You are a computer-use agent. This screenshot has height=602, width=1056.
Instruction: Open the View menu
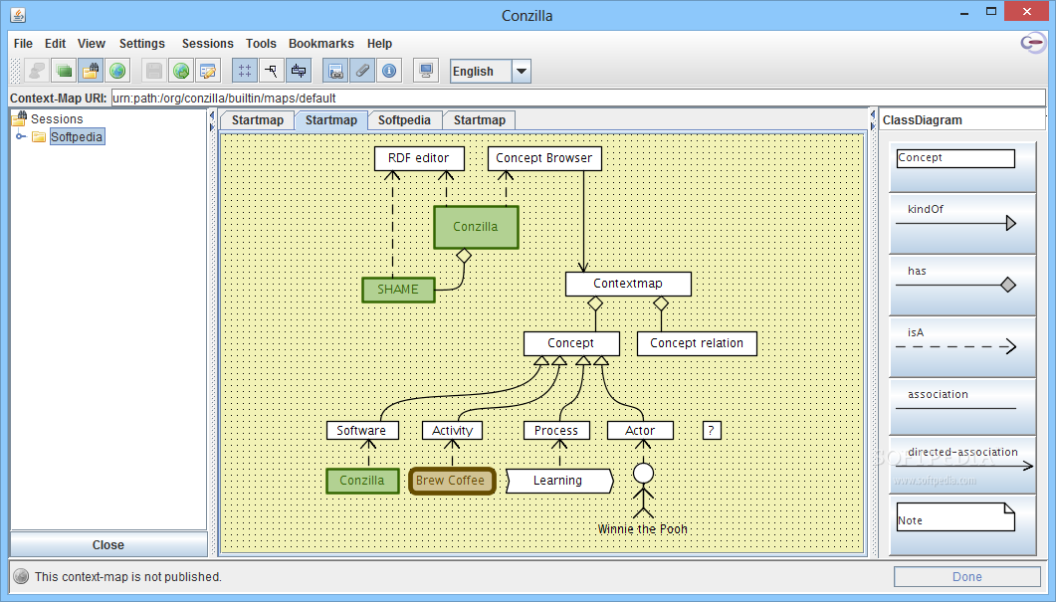(x=91, y=43)
